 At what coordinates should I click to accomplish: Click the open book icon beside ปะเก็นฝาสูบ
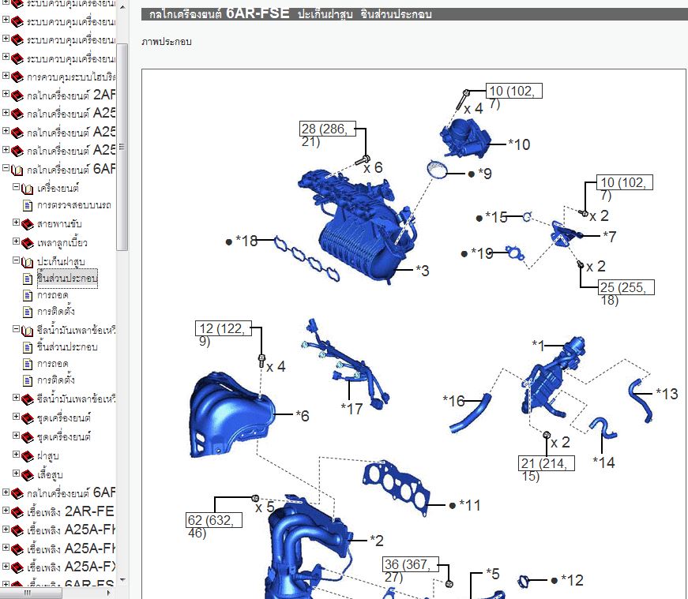(x=28, y=261)
